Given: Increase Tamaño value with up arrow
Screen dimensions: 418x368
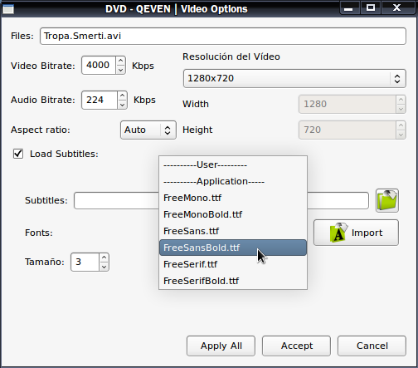Looking at the screenshot, I should (104, 258).
